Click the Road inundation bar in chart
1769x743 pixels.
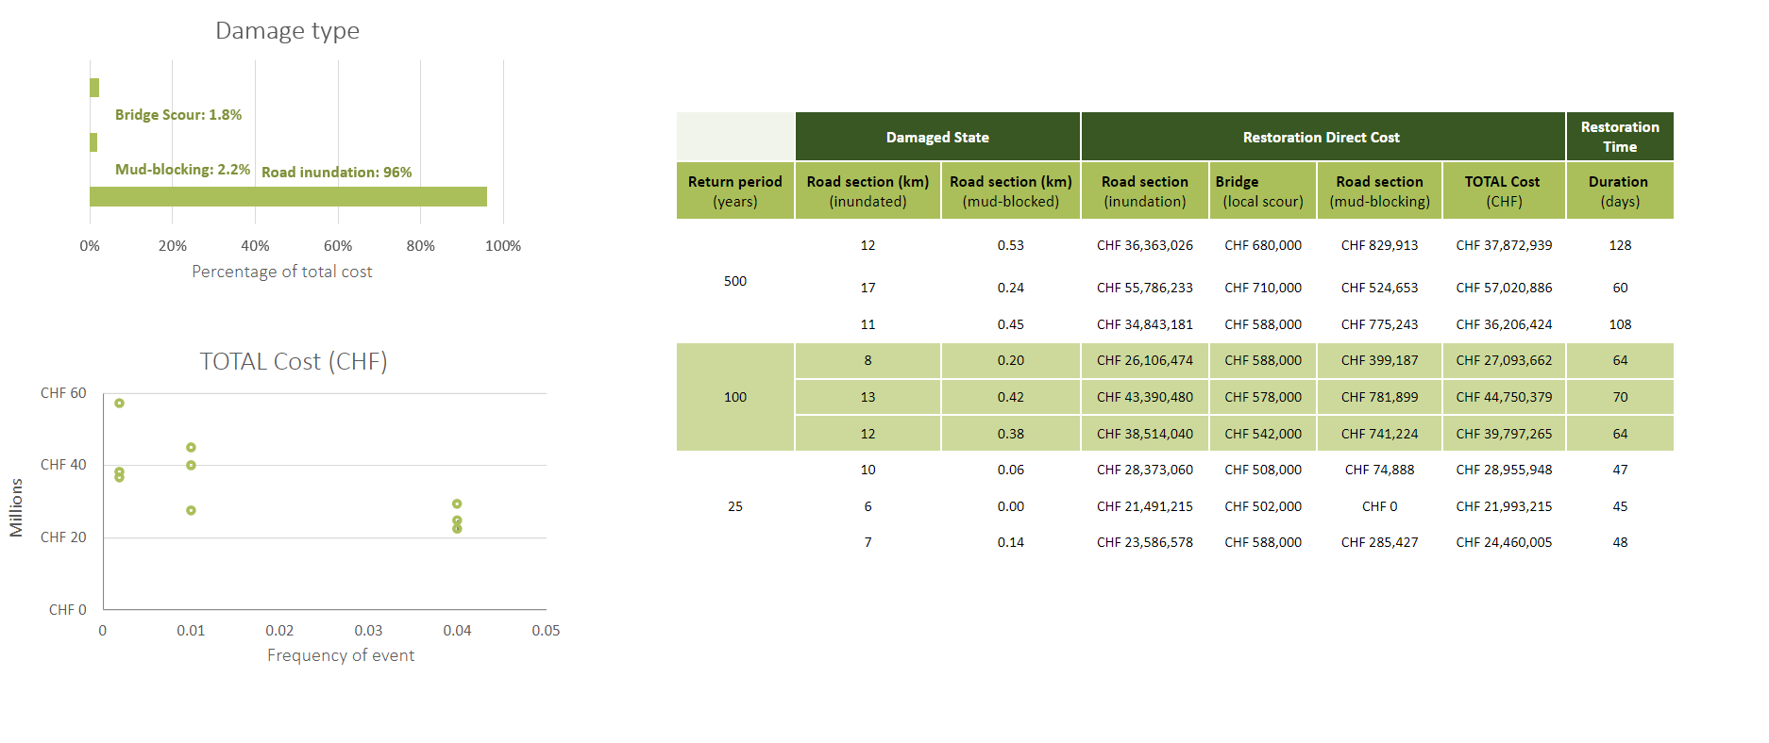pos(288,196)
